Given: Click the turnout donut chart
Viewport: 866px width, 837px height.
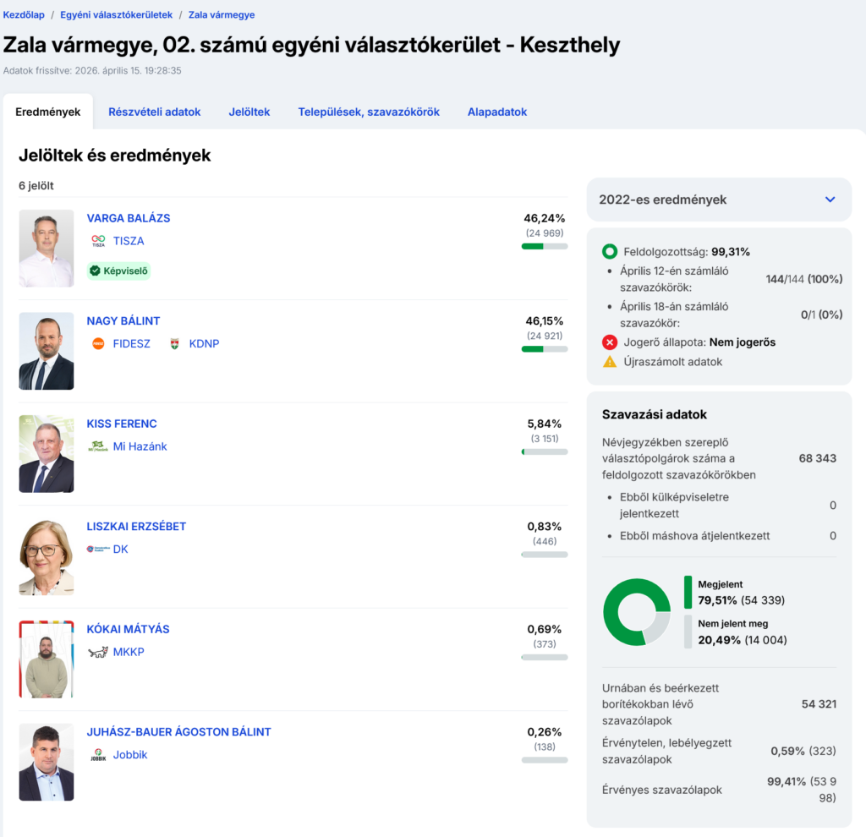Looking at the screenshot, I should click(636, 612).
